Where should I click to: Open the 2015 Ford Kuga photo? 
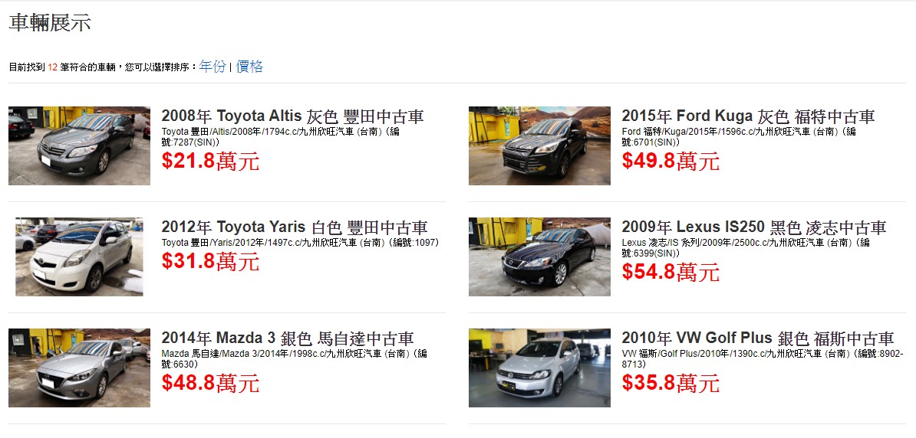coord(539,145)
